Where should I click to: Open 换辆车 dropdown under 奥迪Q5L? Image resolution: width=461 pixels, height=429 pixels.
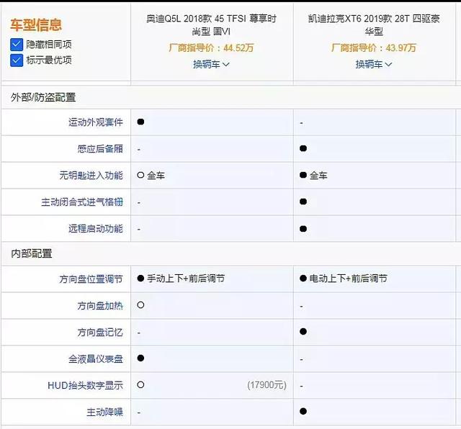pyautogui.click(x=211, y=64)
